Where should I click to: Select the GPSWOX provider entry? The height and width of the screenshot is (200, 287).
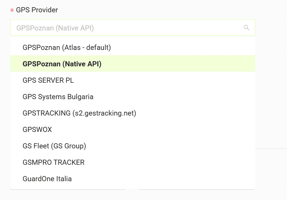click(133, 130)
